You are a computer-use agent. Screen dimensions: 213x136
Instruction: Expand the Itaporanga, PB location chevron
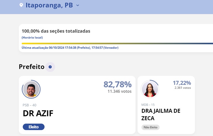coord(78,5)
